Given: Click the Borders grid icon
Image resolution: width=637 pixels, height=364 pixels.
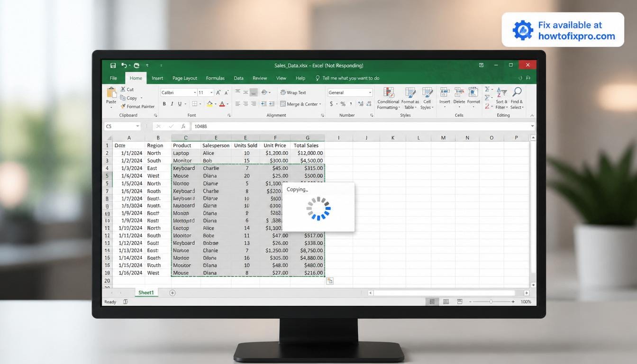Looking at the screenshot, I should (194, 104).
